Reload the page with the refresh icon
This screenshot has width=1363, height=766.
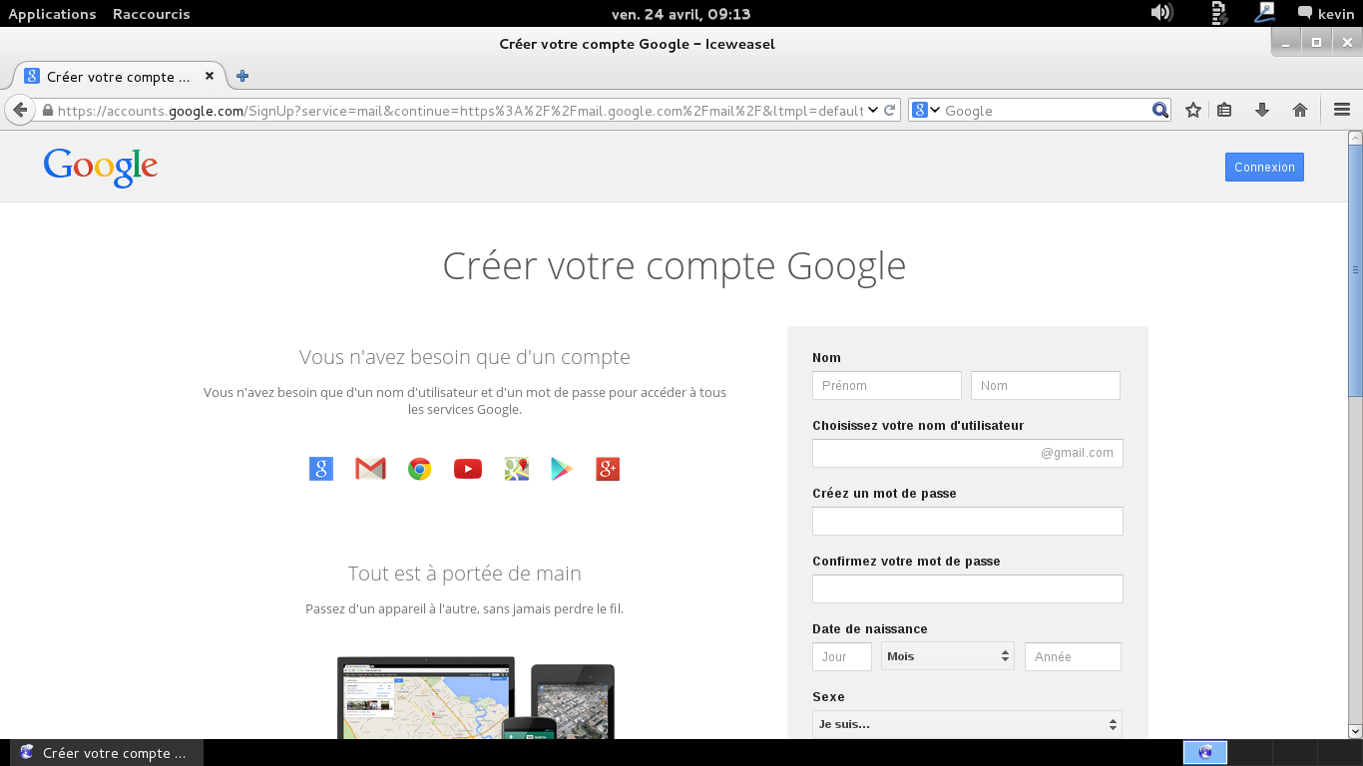pos(890,110)
